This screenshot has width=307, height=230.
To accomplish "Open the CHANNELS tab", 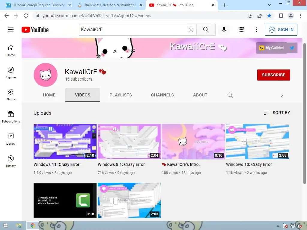I will pos(162,95).
